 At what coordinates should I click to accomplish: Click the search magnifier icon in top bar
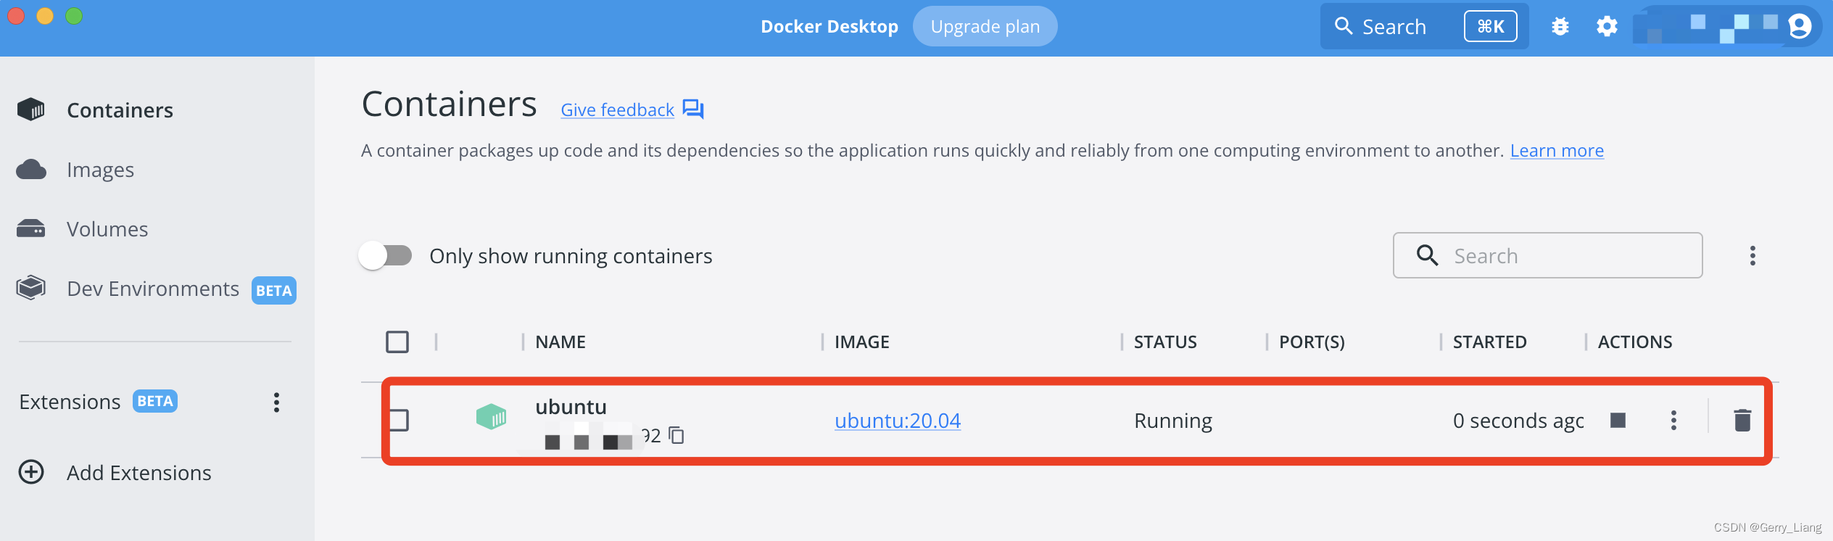click(x=1344, y=26)
